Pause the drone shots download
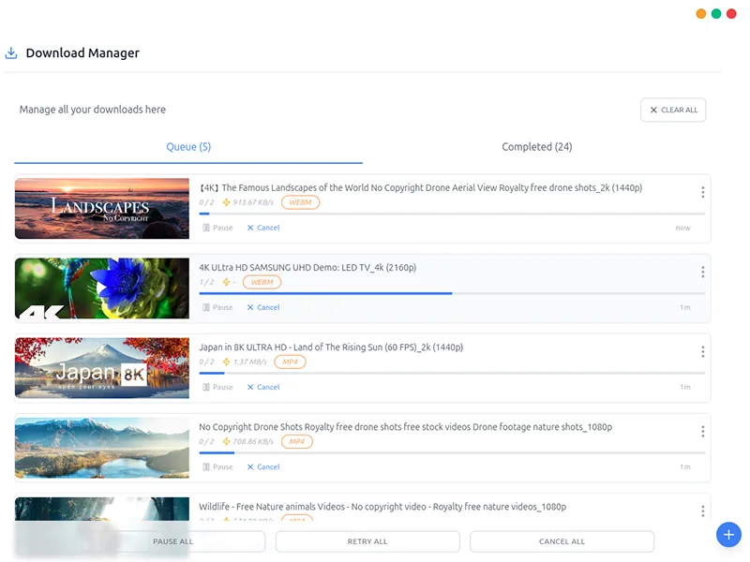 (218, 466)
